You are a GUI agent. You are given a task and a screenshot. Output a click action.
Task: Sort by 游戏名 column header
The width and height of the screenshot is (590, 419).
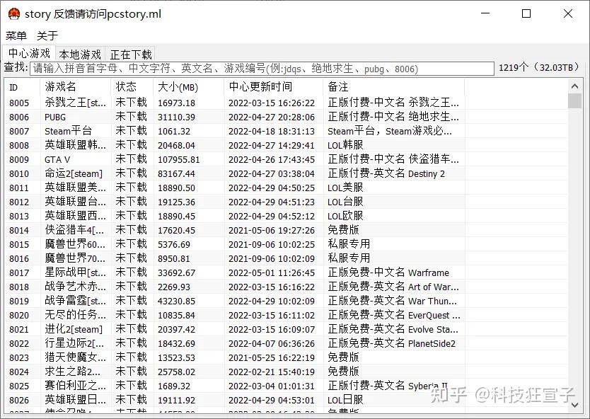(74, 87)
